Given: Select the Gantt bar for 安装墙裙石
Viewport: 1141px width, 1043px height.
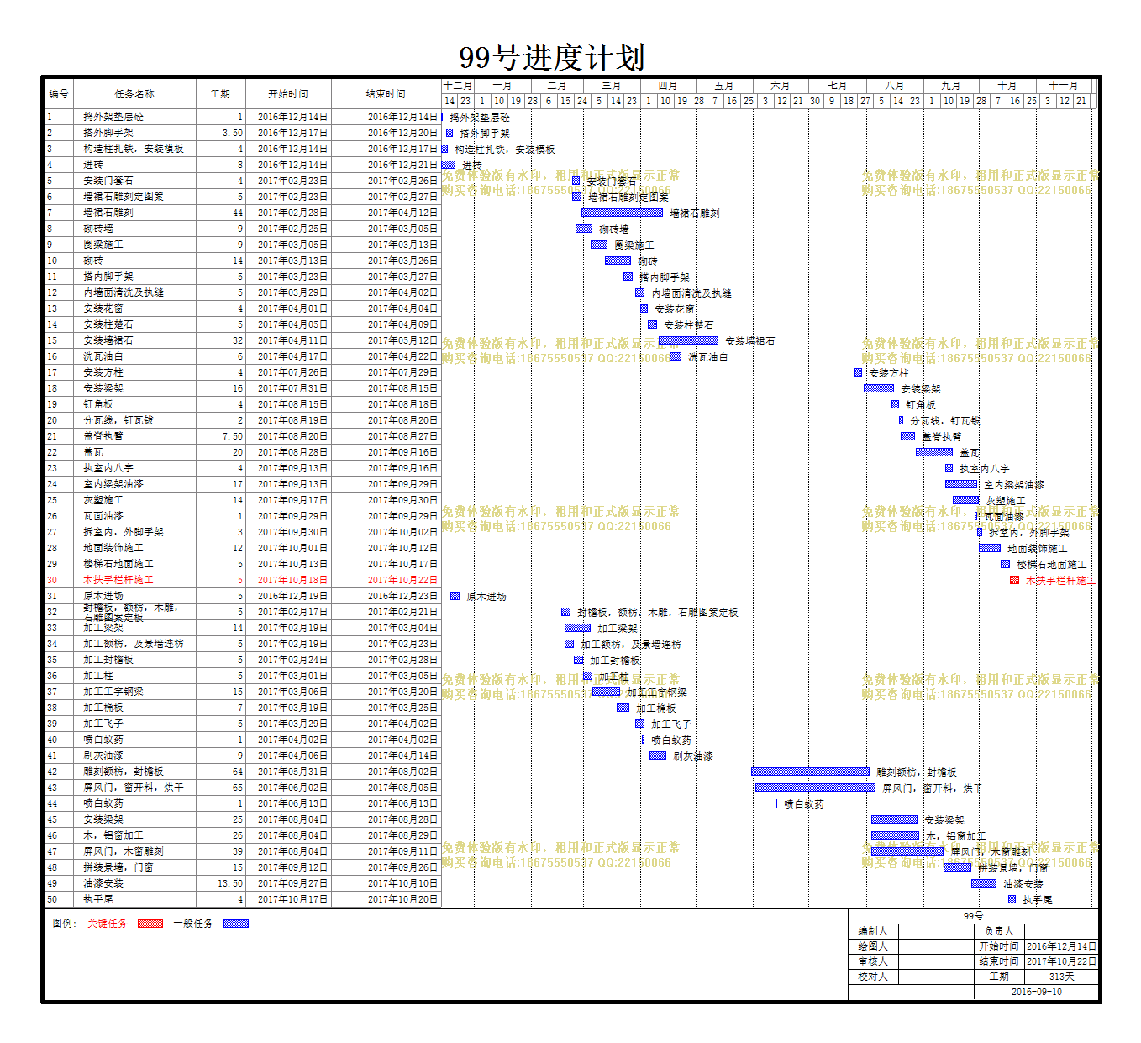Looking at the screenshot, I should coord(688,340).
